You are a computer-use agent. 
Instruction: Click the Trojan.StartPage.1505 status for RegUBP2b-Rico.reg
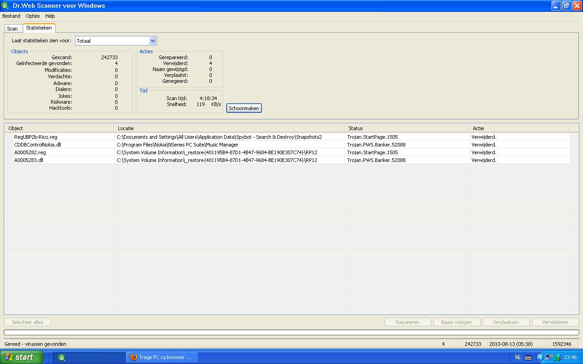pos(373,137)
